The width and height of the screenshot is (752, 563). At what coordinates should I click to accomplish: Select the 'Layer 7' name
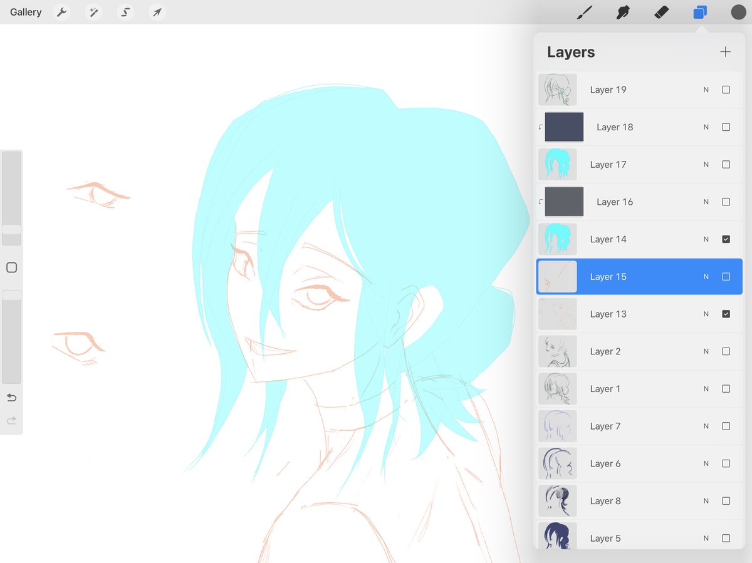point(605,426)
